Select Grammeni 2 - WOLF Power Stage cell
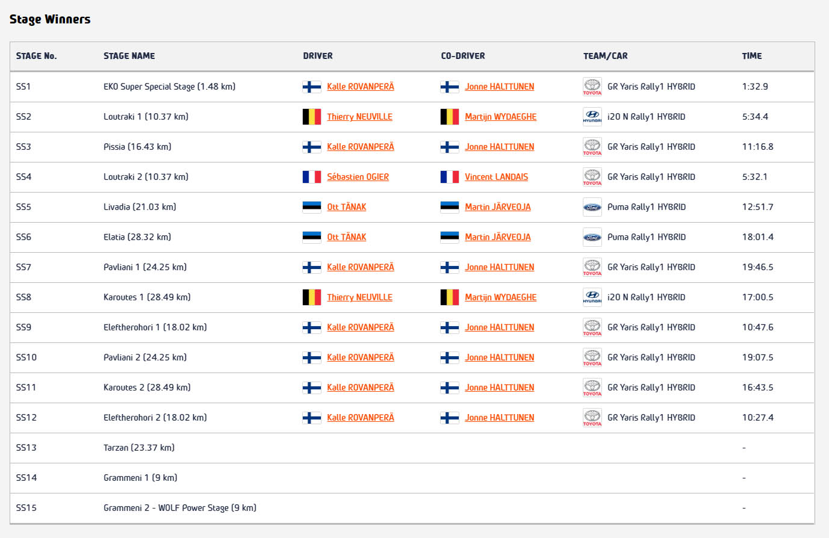The width and height of the screenshot is (829, 538). 180,508
